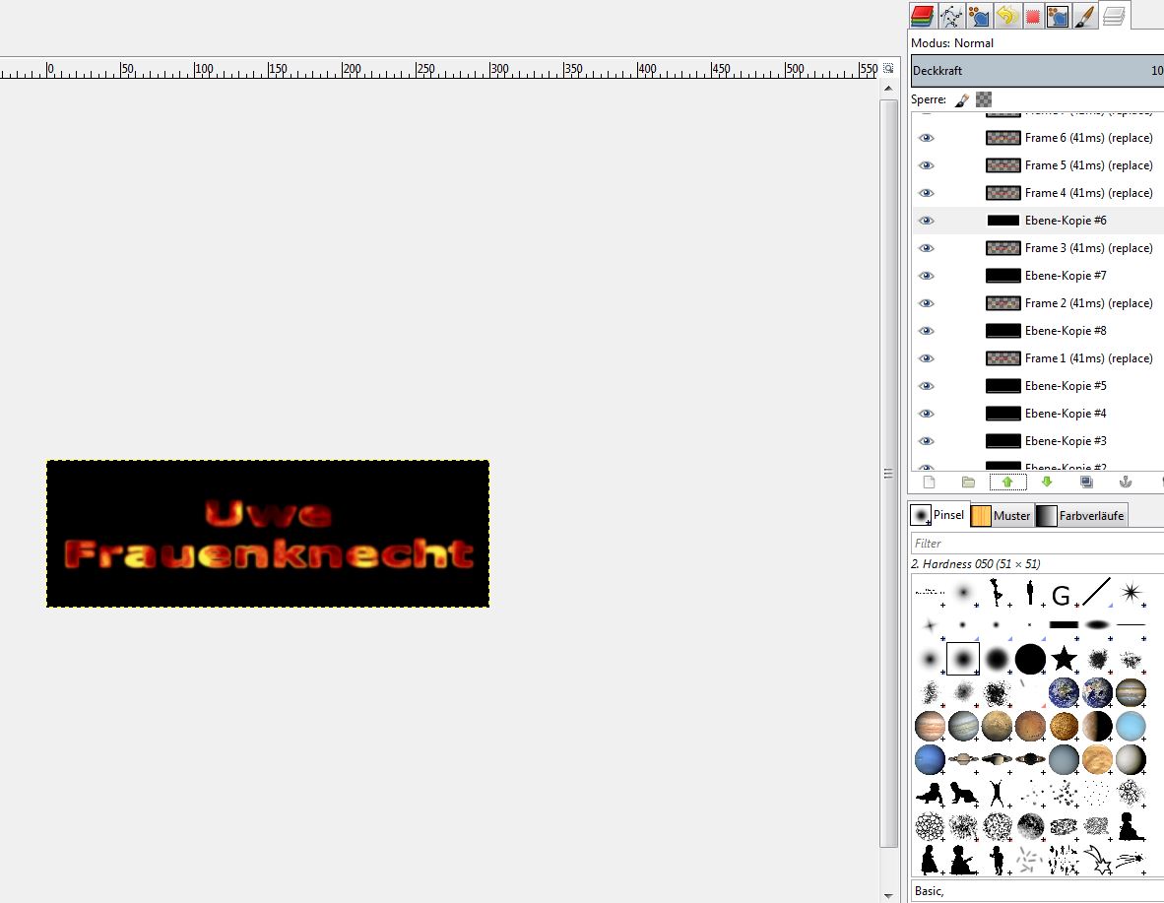Open the Paths dock tab

click(950, 16)
